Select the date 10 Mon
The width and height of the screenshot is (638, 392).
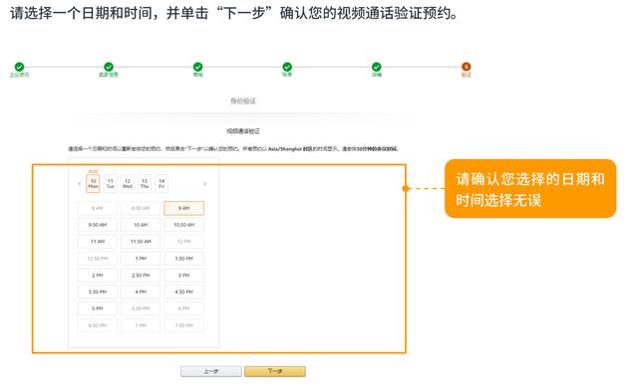pos(93,184)
